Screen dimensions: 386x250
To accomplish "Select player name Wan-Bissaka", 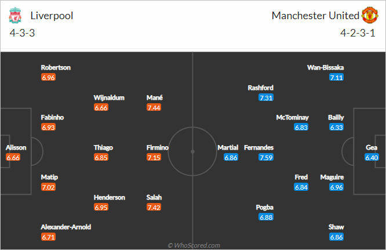I will (326, 67).
